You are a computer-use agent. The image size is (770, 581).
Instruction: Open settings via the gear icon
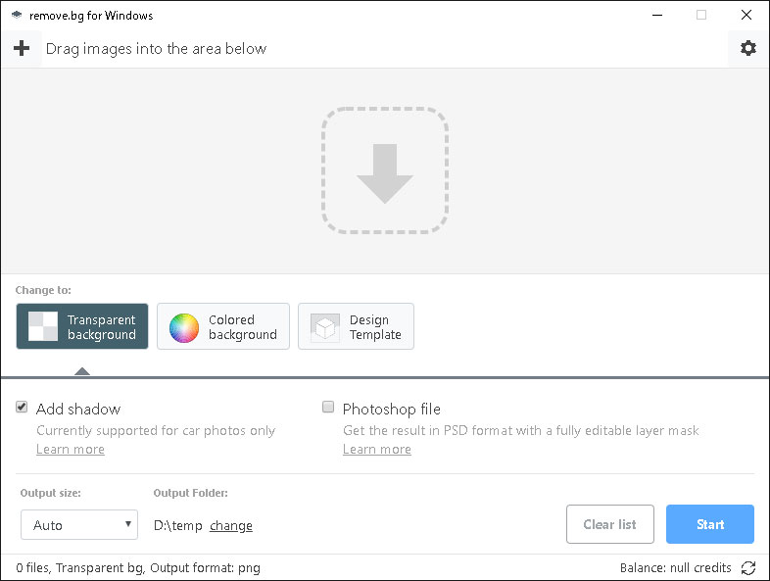coord(747,48)
